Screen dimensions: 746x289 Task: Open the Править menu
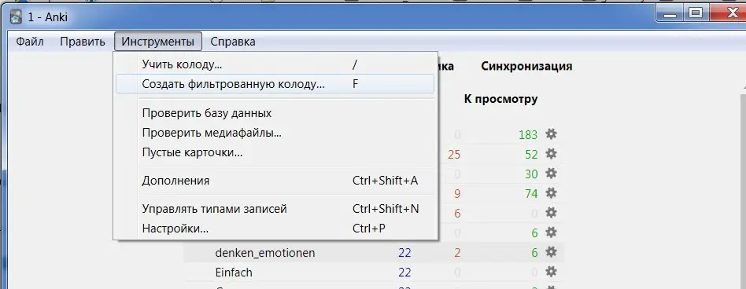click(83, 42)
